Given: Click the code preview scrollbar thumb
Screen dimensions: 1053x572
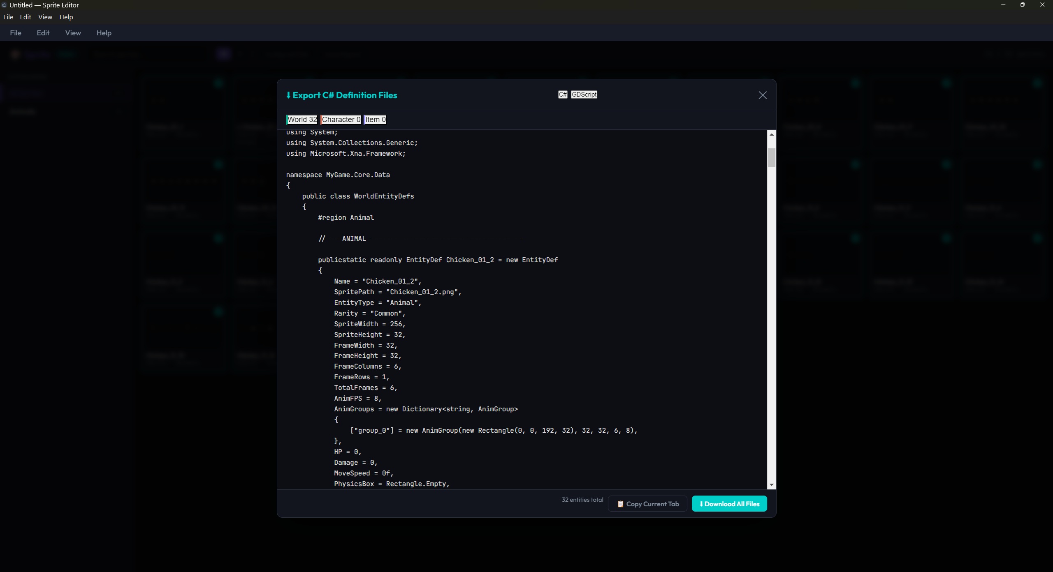Looking at the screenshot, I should tap(771, 158).
